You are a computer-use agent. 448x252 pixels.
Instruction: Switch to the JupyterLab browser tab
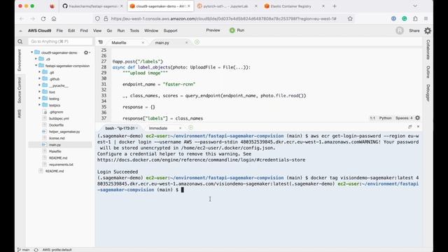point(227,6)
